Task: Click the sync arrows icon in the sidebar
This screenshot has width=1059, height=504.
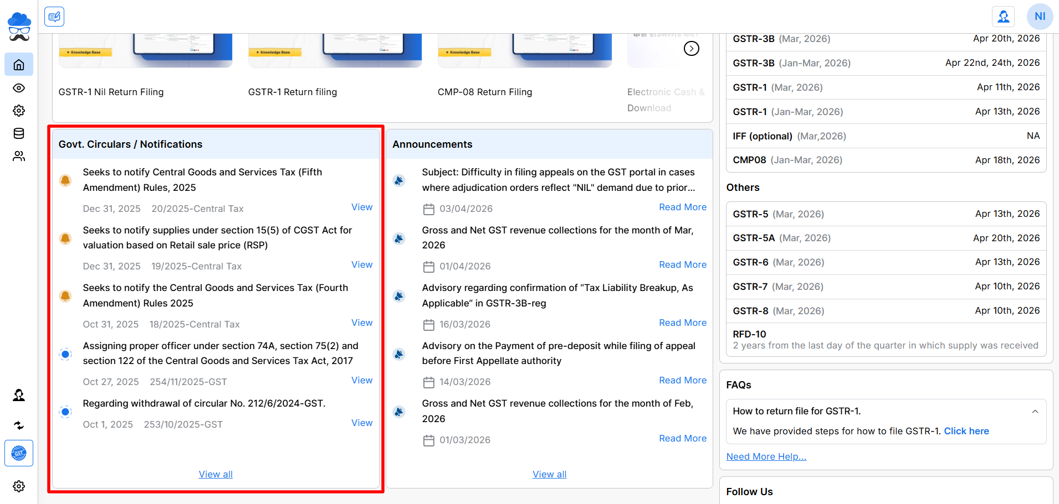Action: tap(19, 425)
